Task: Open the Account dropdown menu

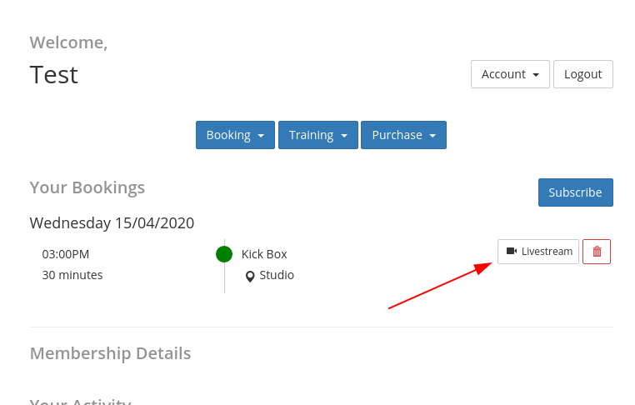Action: coord(510,74)
